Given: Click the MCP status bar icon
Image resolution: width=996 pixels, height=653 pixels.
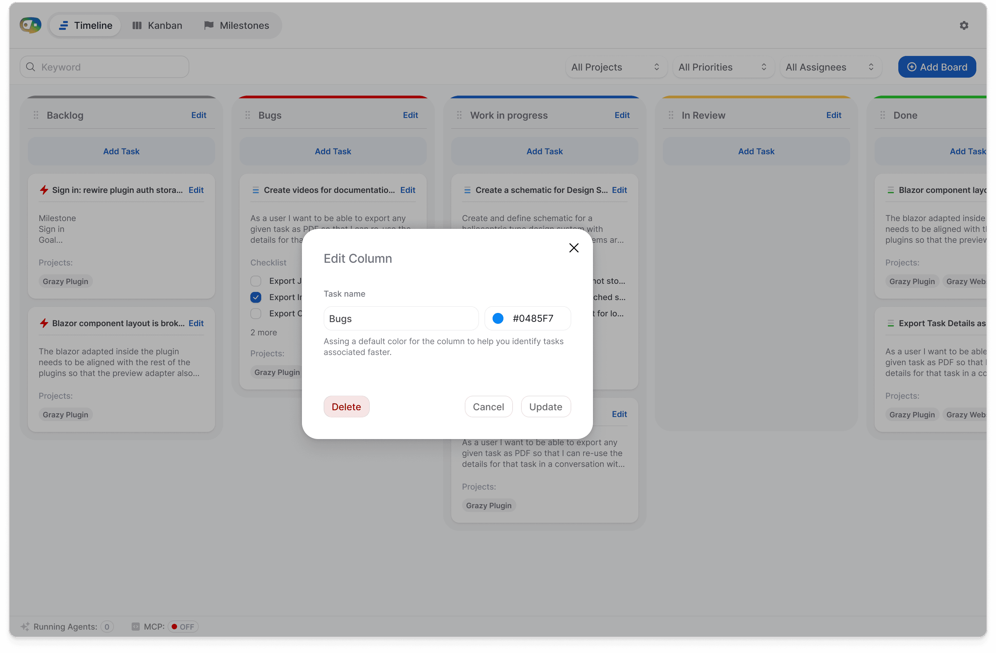Looking at the screenshot, I should coord(136,627).
